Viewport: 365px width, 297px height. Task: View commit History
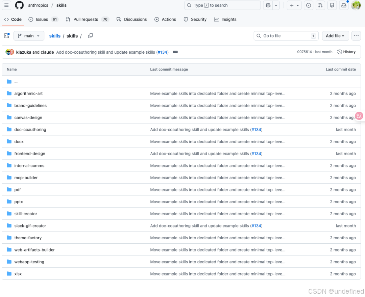point(346,52)
